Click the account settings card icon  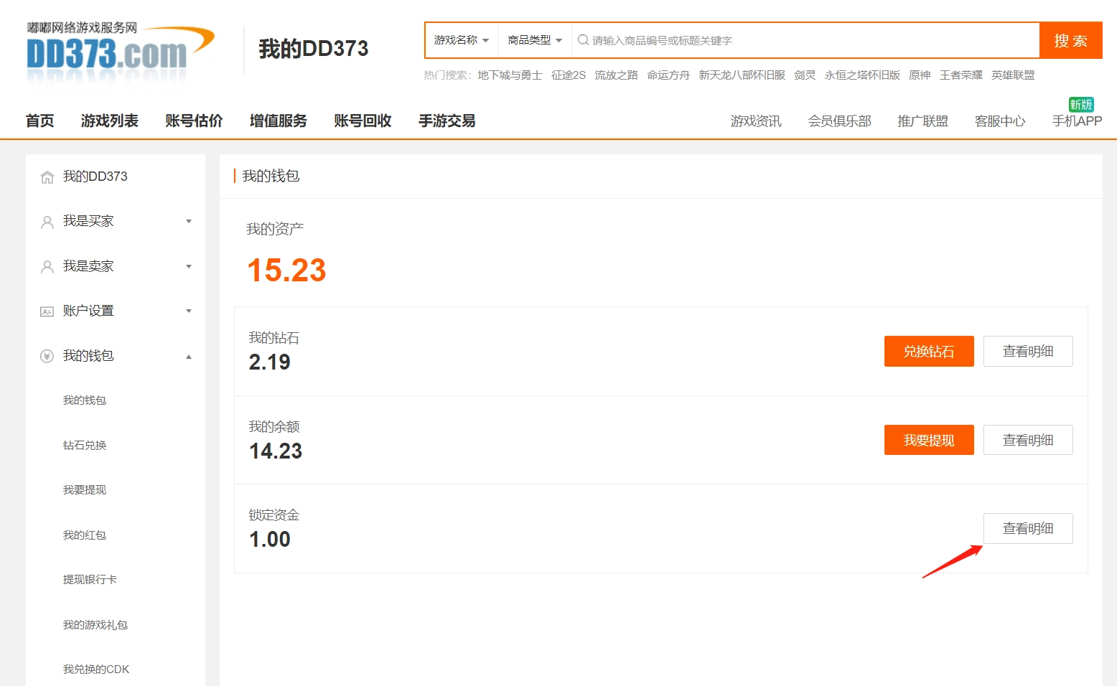coord(47,311)
